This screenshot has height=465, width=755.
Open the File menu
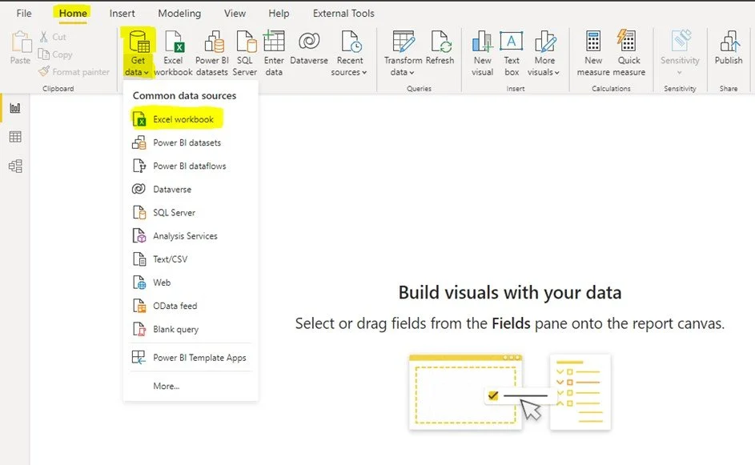coord(23,14)
